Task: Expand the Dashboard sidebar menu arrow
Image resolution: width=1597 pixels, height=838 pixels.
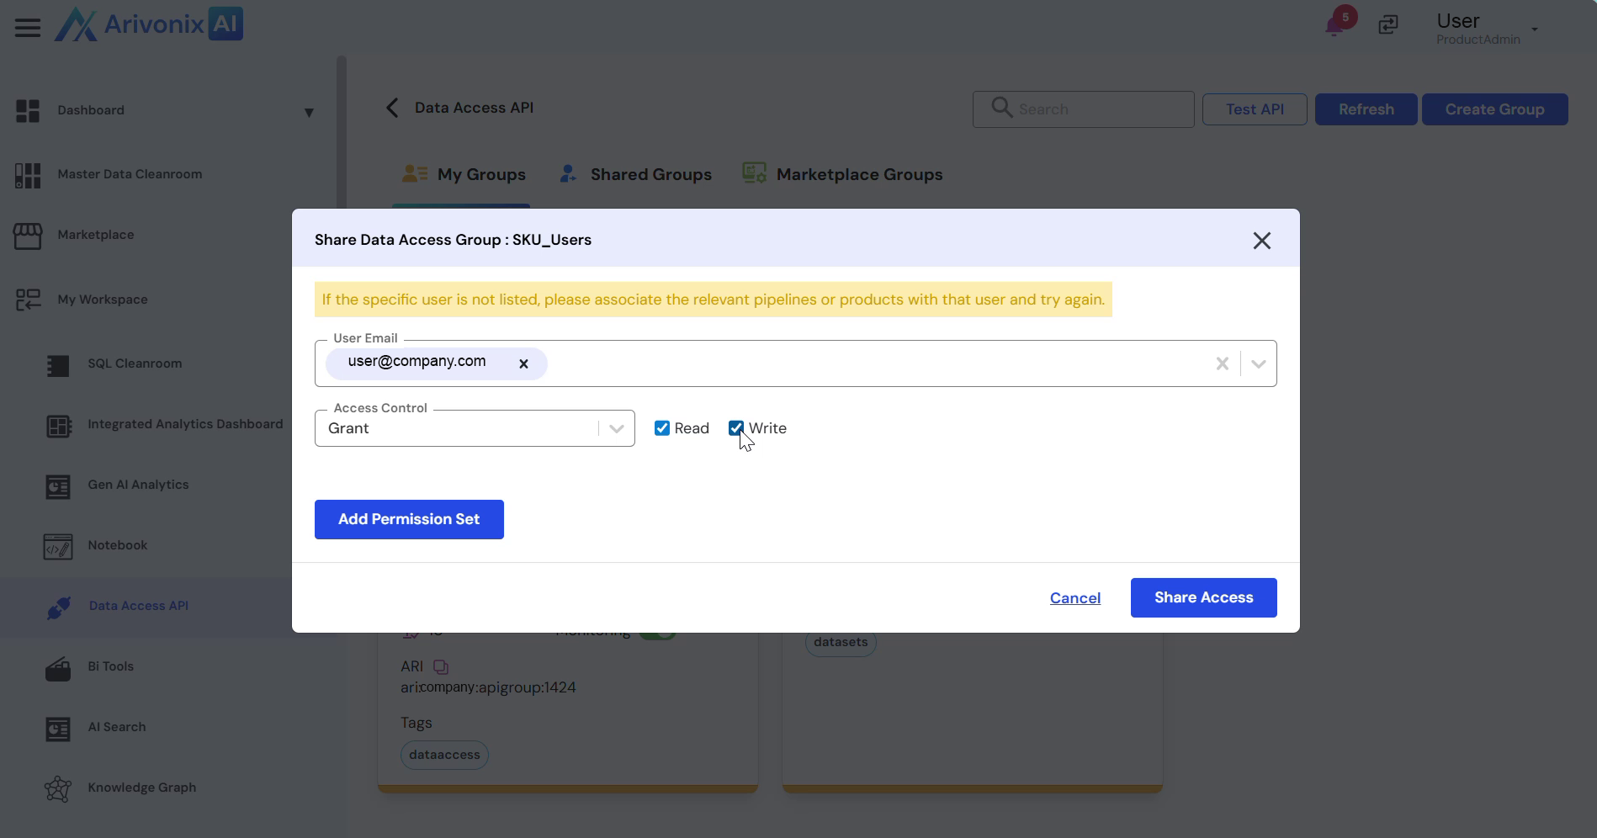Action: pyautogui.click(x=309, y=112)
